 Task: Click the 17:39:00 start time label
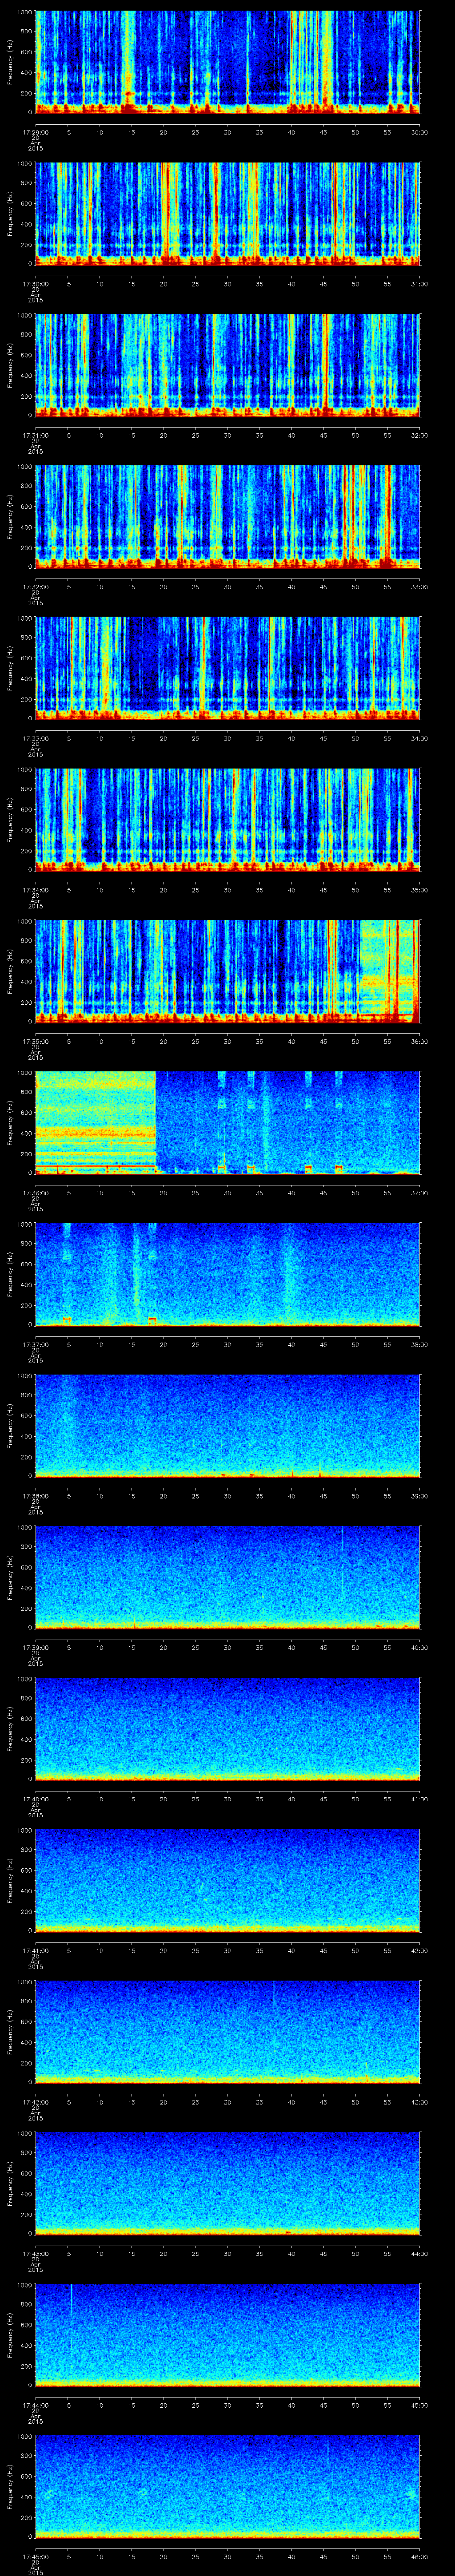coord(36,1647)
